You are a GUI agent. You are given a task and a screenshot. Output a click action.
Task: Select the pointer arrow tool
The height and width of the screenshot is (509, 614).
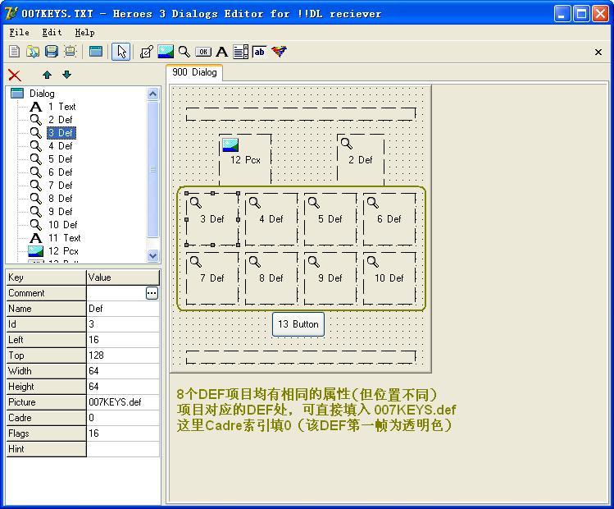tap(121, 52)
